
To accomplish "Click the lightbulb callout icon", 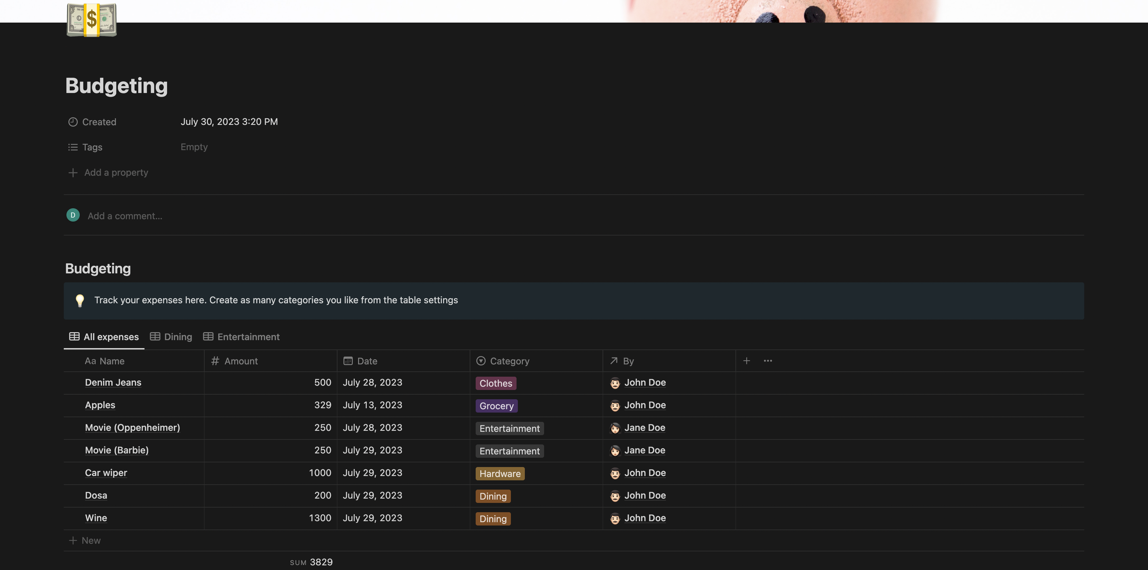I will (x=80, y=300).
